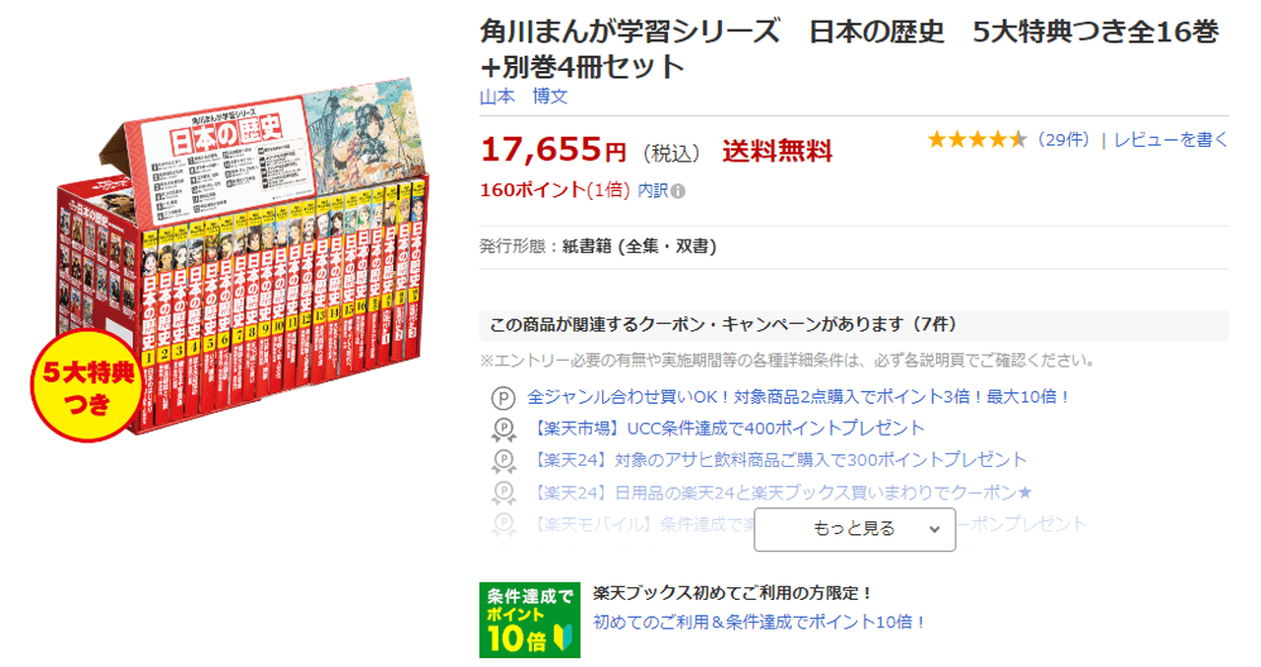Click the info icon next to 内訳
The image size is (1261, 667).
click(x=678, y=191)
